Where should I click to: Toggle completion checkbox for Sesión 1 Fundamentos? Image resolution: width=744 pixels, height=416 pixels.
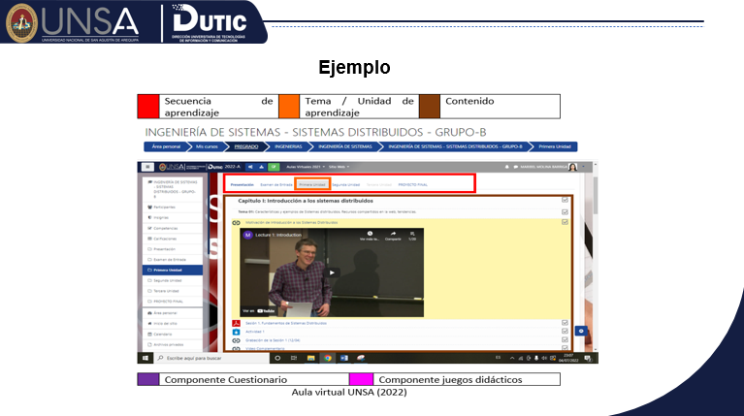pos(565,323)
